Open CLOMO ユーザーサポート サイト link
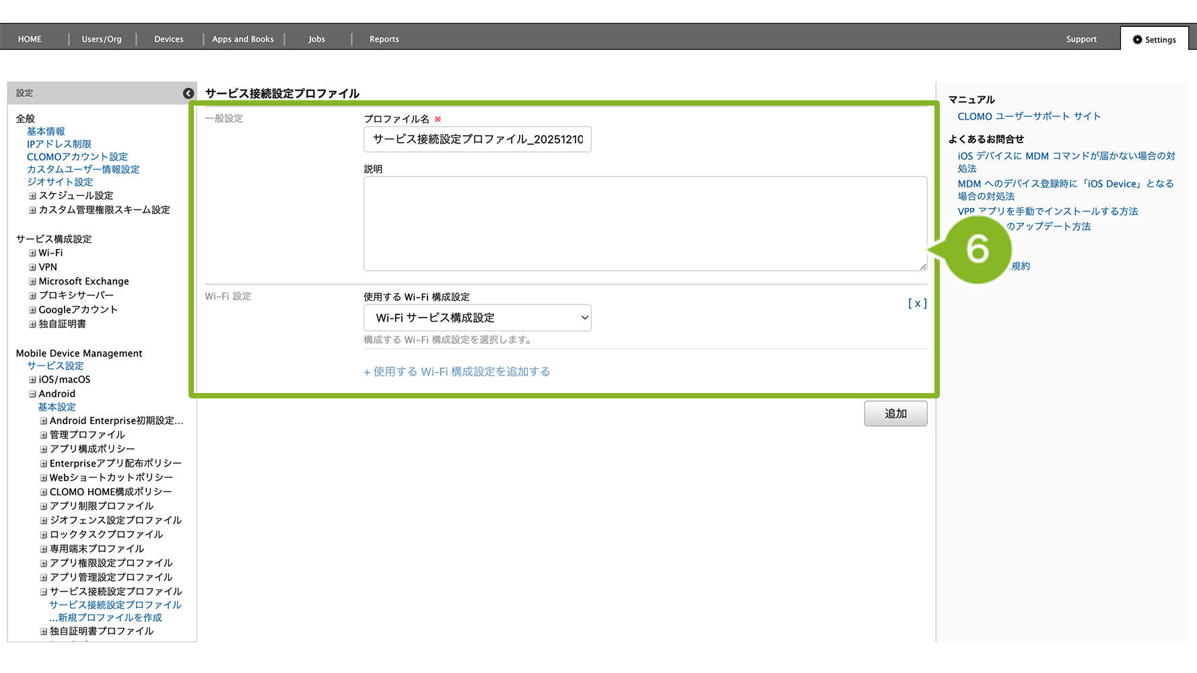This screenshot has height=673, width=1197. pos(1029,116)
